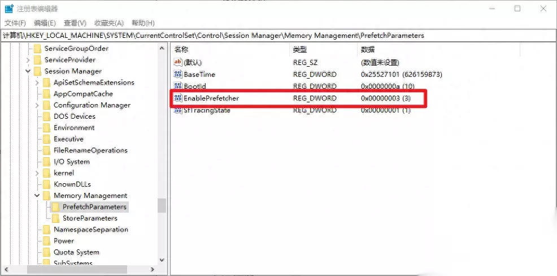Click the registry path address bar
This screenshot has width=557, height=276.
278,36
